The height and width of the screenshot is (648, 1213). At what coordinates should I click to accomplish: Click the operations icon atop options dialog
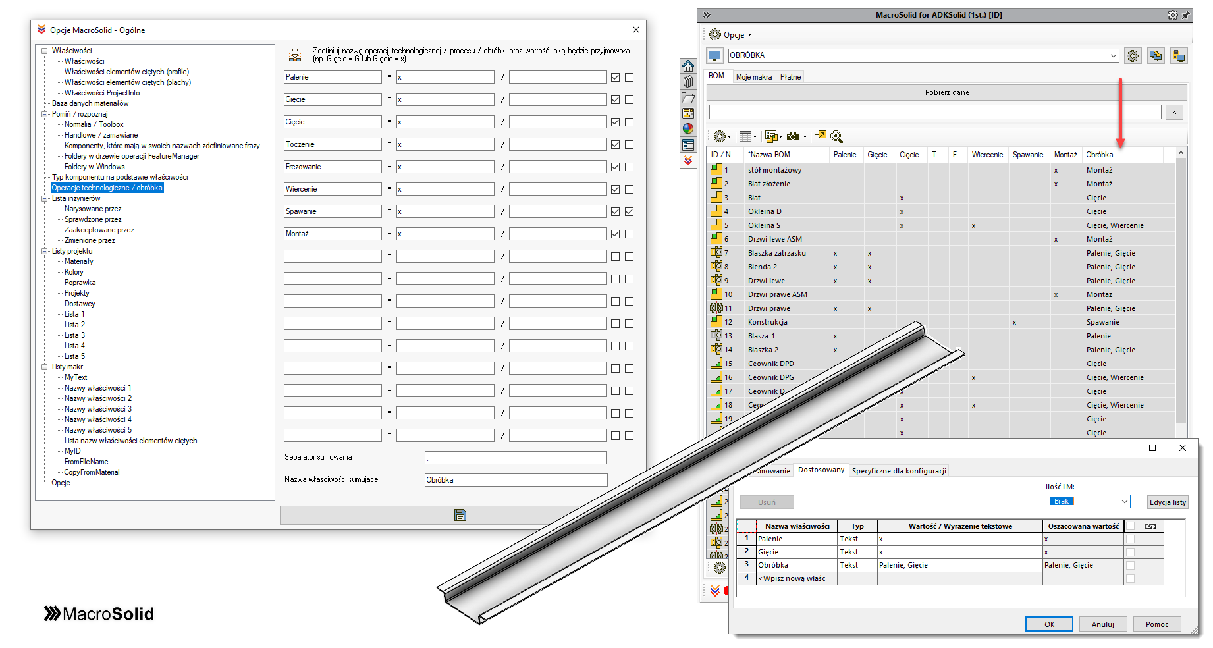click(x=296, y=55)
